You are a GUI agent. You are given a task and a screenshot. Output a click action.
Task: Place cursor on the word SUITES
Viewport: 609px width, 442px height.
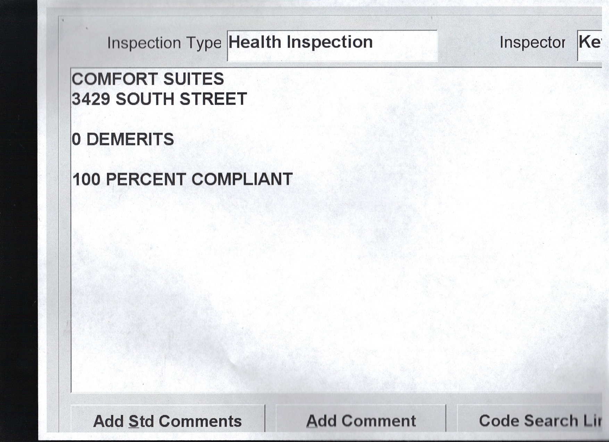[x=193, y=79]
